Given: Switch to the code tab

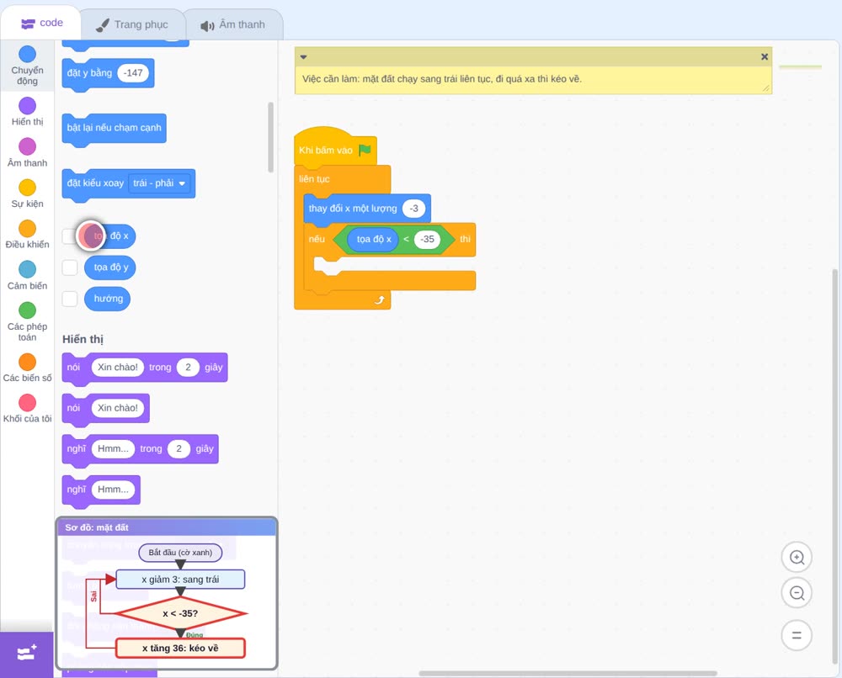Looking at the screenshot, I should 41,23.
